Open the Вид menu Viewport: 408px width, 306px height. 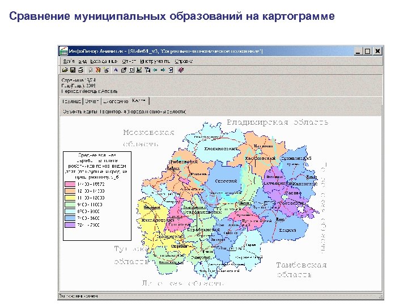82,61
